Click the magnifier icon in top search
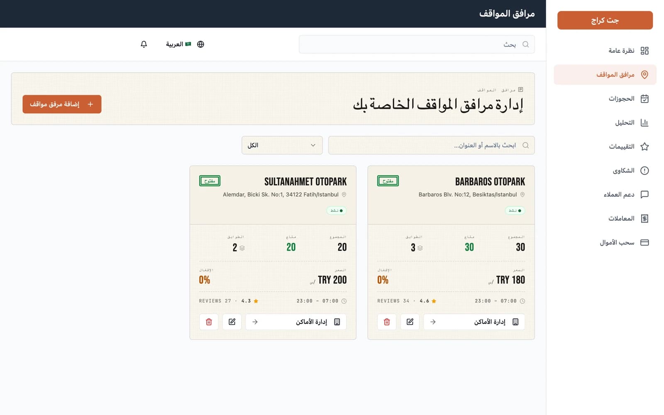The image size is (664, 415). click(x=526, y=44)
